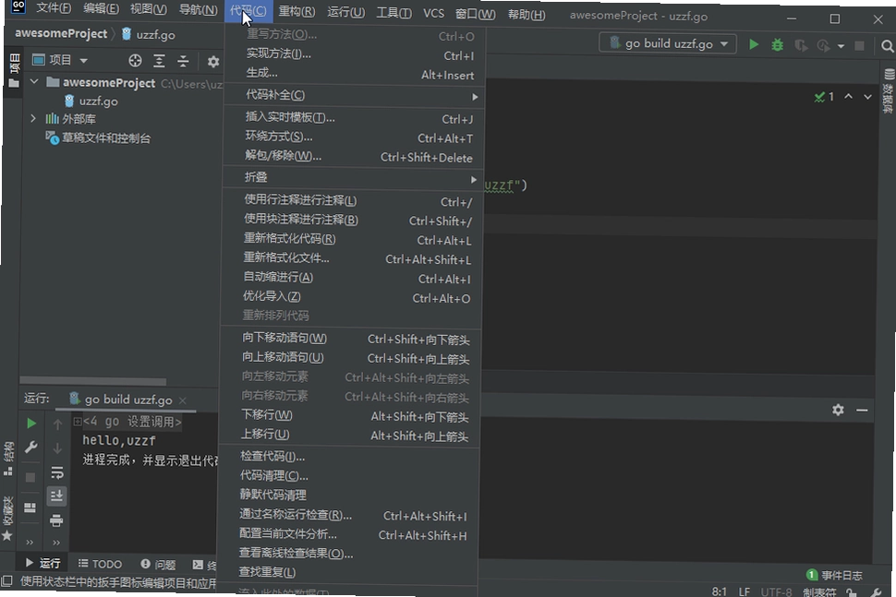
Task: Open the Event Log
Action: 834,575
